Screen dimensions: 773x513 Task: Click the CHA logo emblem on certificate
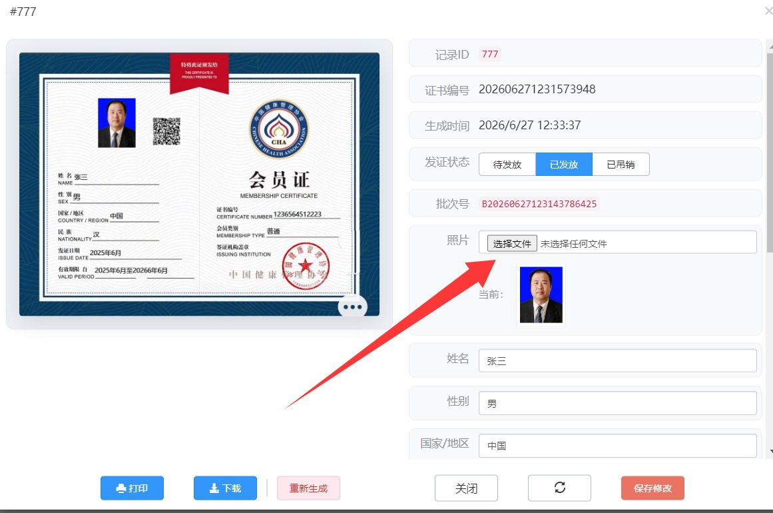tap(279, 129)
